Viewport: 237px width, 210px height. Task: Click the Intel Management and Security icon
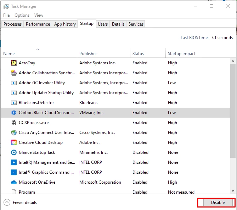13,162
